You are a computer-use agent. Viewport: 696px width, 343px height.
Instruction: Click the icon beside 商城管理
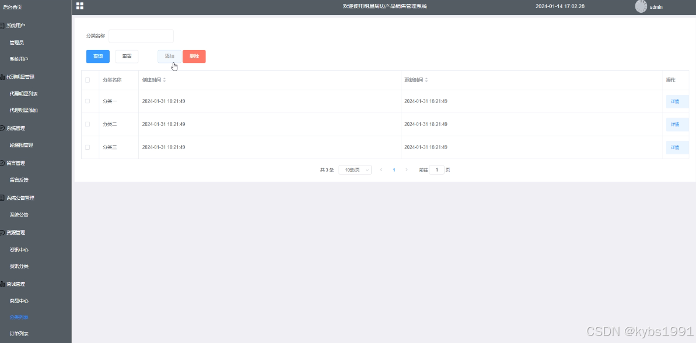(x=2, y=284)
